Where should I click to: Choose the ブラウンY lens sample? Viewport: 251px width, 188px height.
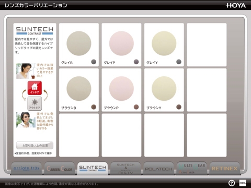[x=164, y=89]
